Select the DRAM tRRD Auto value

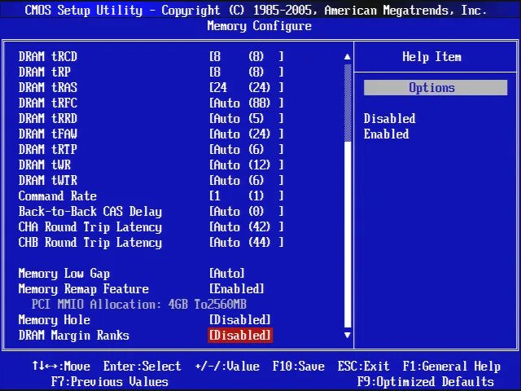pos(246,118)
